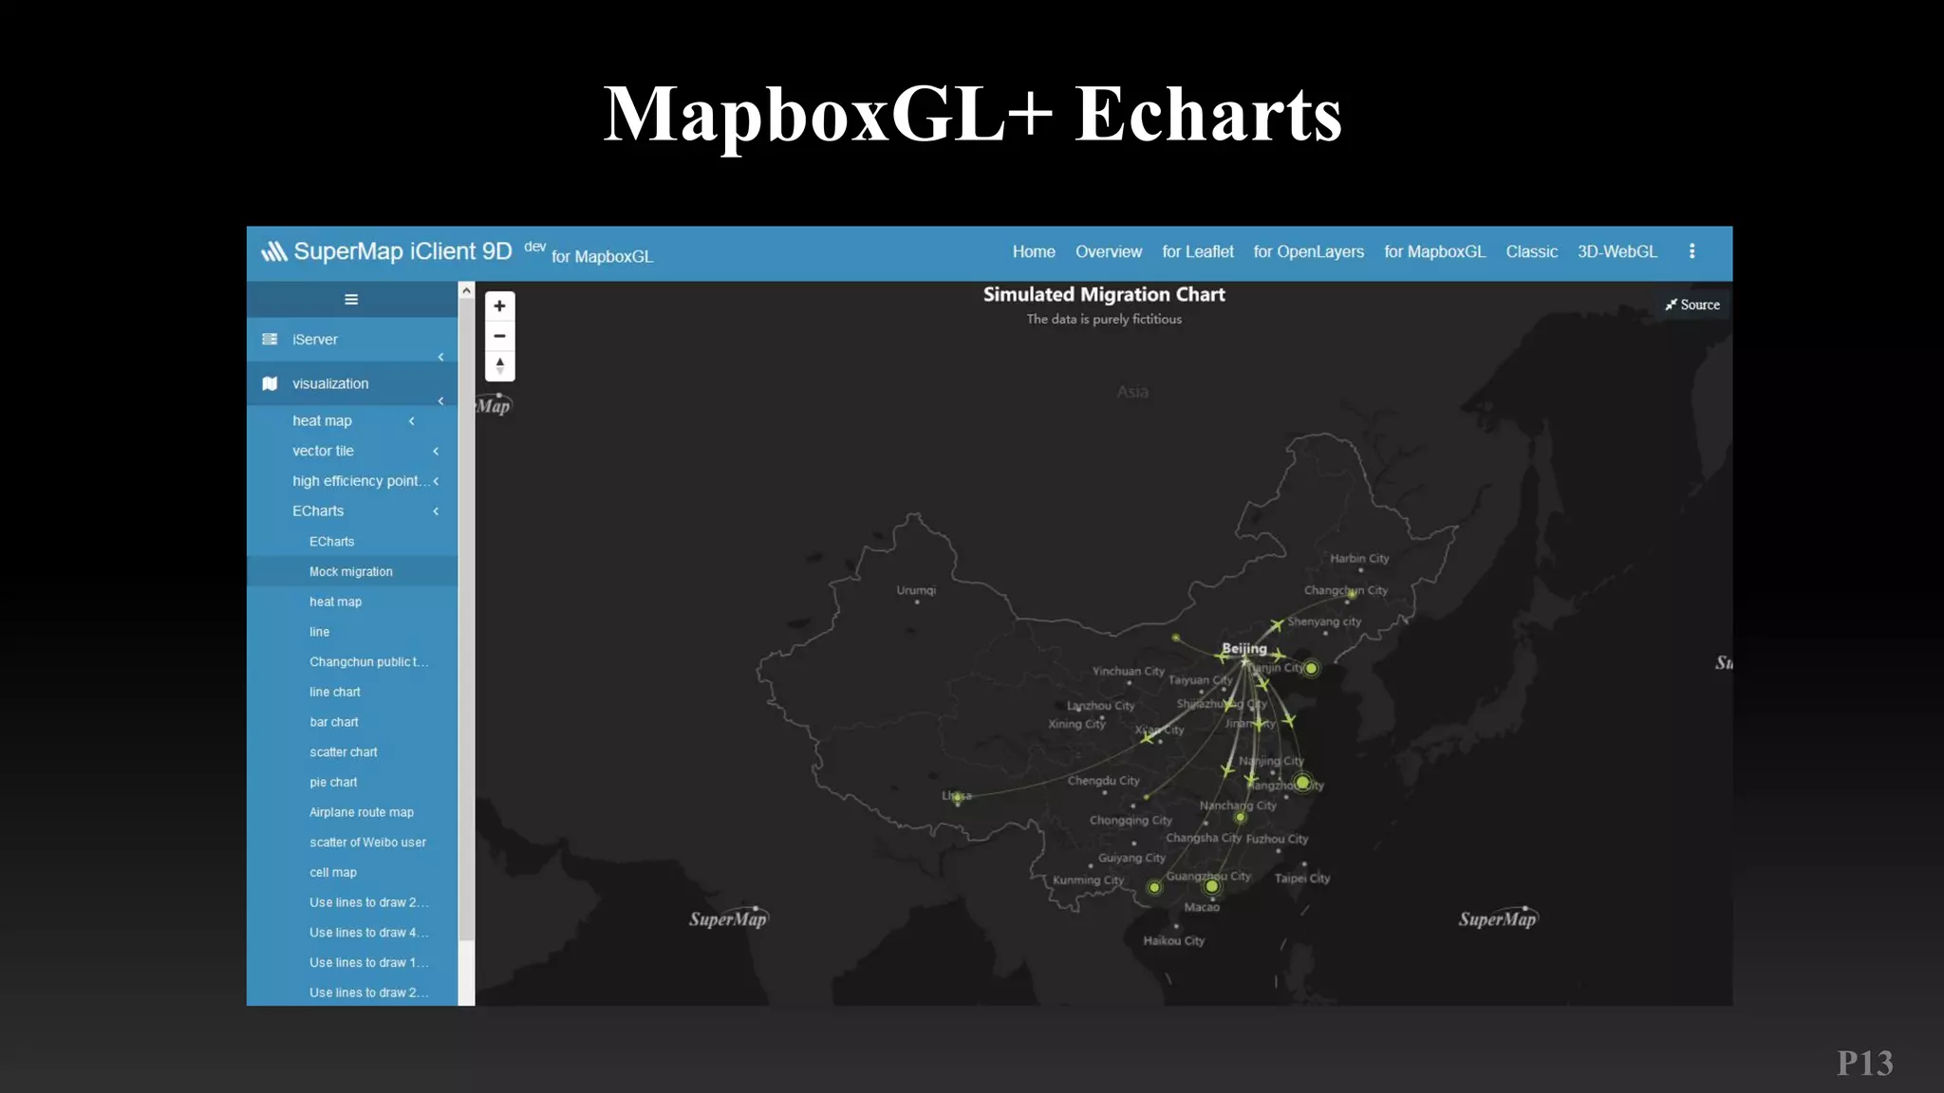Click the Chengdu City label
Viewport: 1944px width, 1093px height.
point(1103,781)
